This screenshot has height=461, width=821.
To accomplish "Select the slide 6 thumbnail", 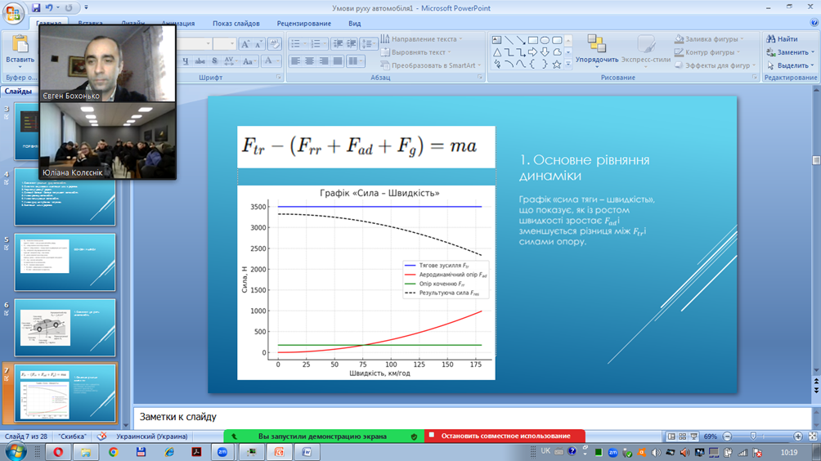I will coord(65,327).
